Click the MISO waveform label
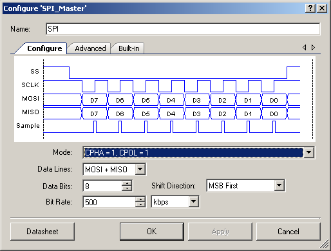Image resolution: width=331 pixels, height=251 pixels. 31,112
